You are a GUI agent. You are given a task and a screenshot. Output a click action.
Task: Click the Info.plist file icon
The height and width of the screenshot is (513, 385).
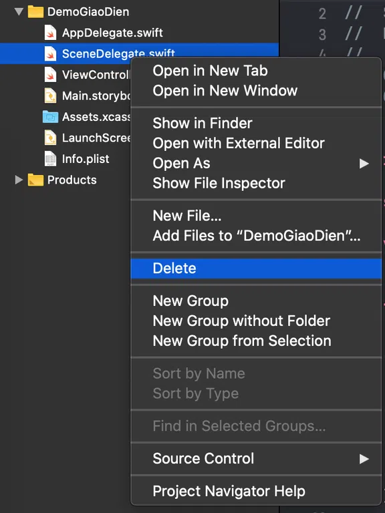(x=50, y=159)
